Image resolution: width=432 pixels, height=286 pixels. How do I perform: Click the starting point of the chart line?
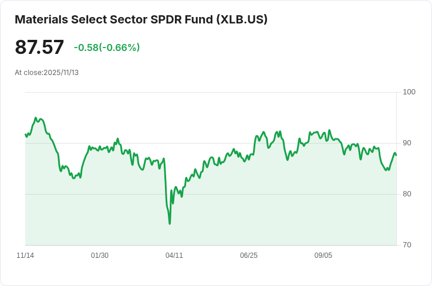point(26,134)
